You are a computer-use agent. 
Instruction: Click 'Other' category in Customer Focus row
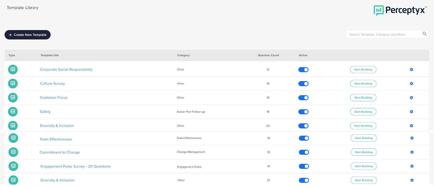point(180,98)
